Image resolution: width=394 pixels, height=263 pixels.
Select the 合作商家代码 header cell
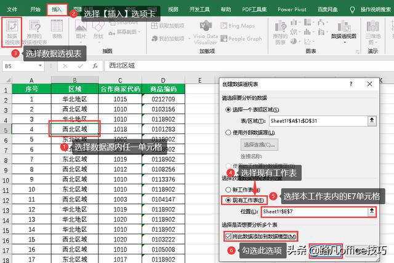120,89
